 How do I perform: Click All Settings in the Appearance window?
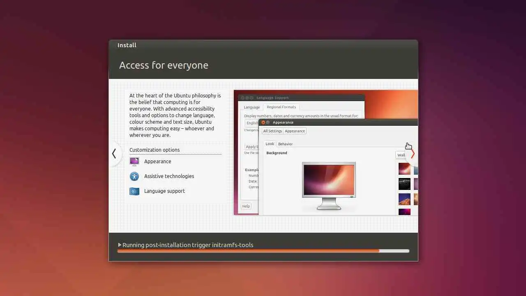point(272,131)
